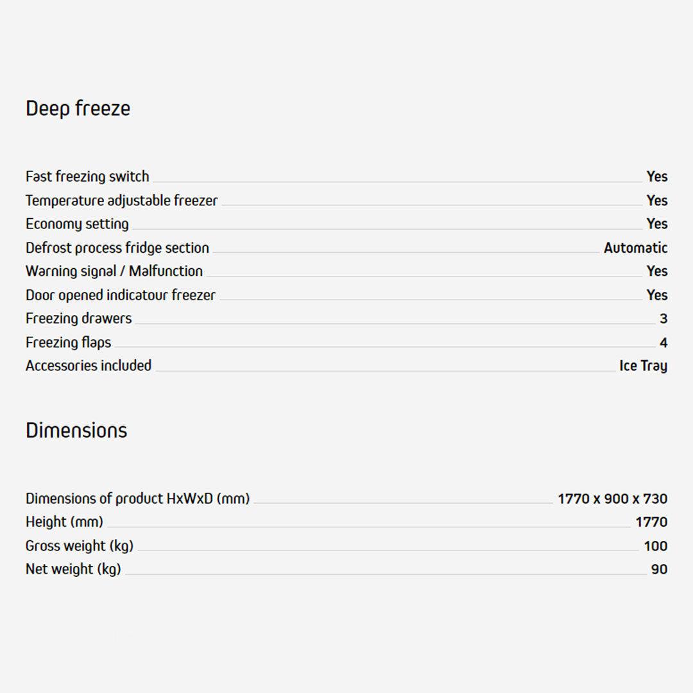
Task: Click the Automatic defrost value
Action: point(635,248)
